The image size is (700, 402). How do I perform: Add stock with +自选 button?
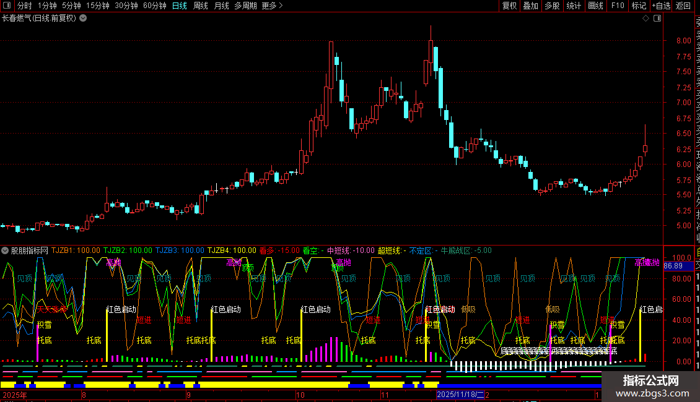click(x=661, y=6)
